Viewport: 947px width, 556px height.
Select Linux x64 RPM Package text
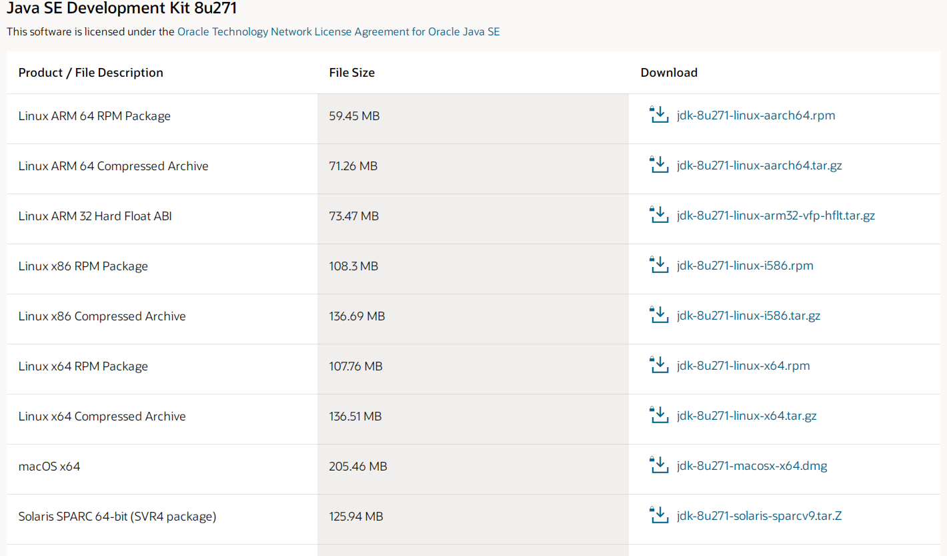pyautogui.click(x=83, y=366)
